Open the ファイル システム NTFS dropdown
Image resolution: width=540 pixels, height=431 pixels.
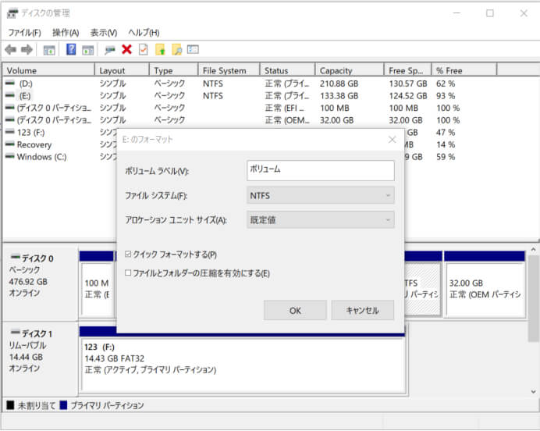[x=320, y=196]
